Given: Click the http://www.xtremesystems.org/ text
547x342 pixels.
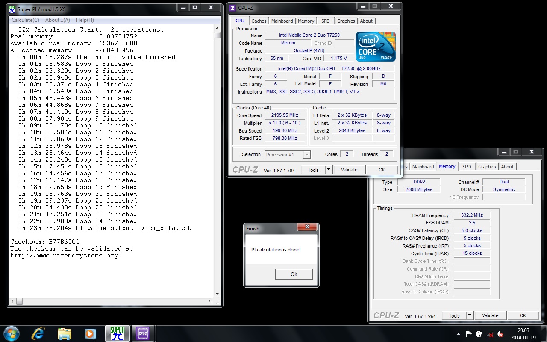Looking at the screenshot, I should [66, 255].
